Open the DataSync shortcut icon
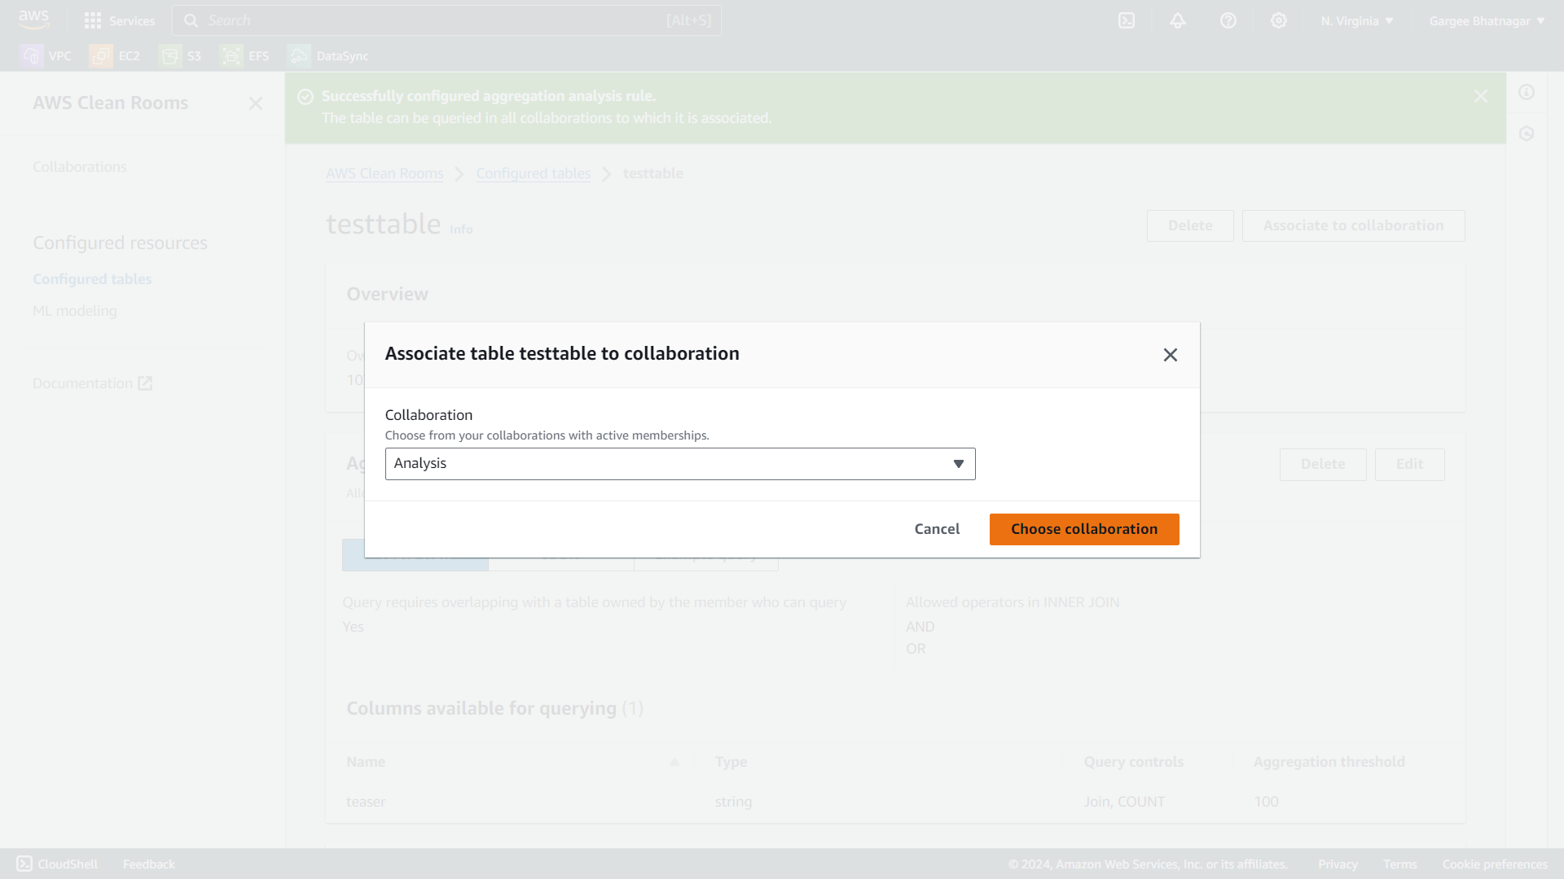The image size is (1564, 879). (x=299, y=55)
